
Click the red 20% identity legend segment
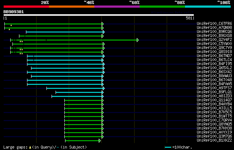pos(26,7)
